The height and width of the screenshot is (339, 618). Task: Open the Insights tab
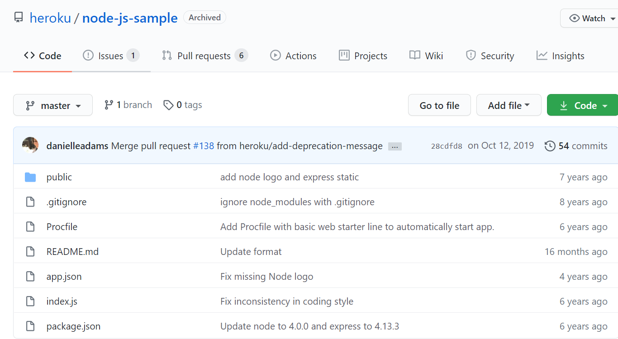560,56
